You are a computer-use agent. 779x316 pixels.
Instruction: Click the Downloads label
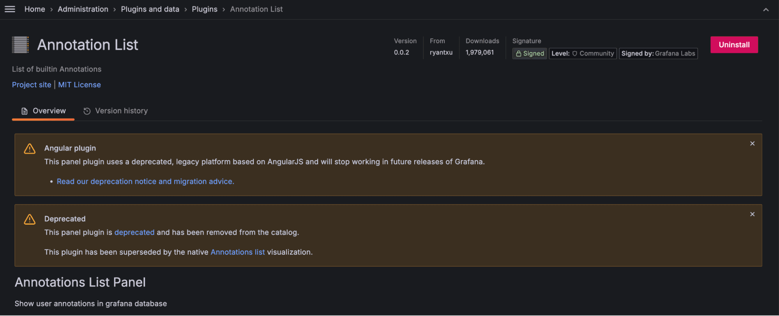[482, 41]
